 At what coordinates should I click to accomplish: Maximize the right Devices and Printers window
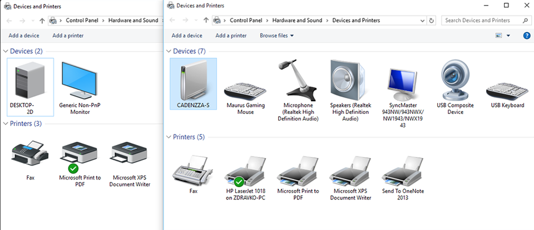click(x=506, y=5)
